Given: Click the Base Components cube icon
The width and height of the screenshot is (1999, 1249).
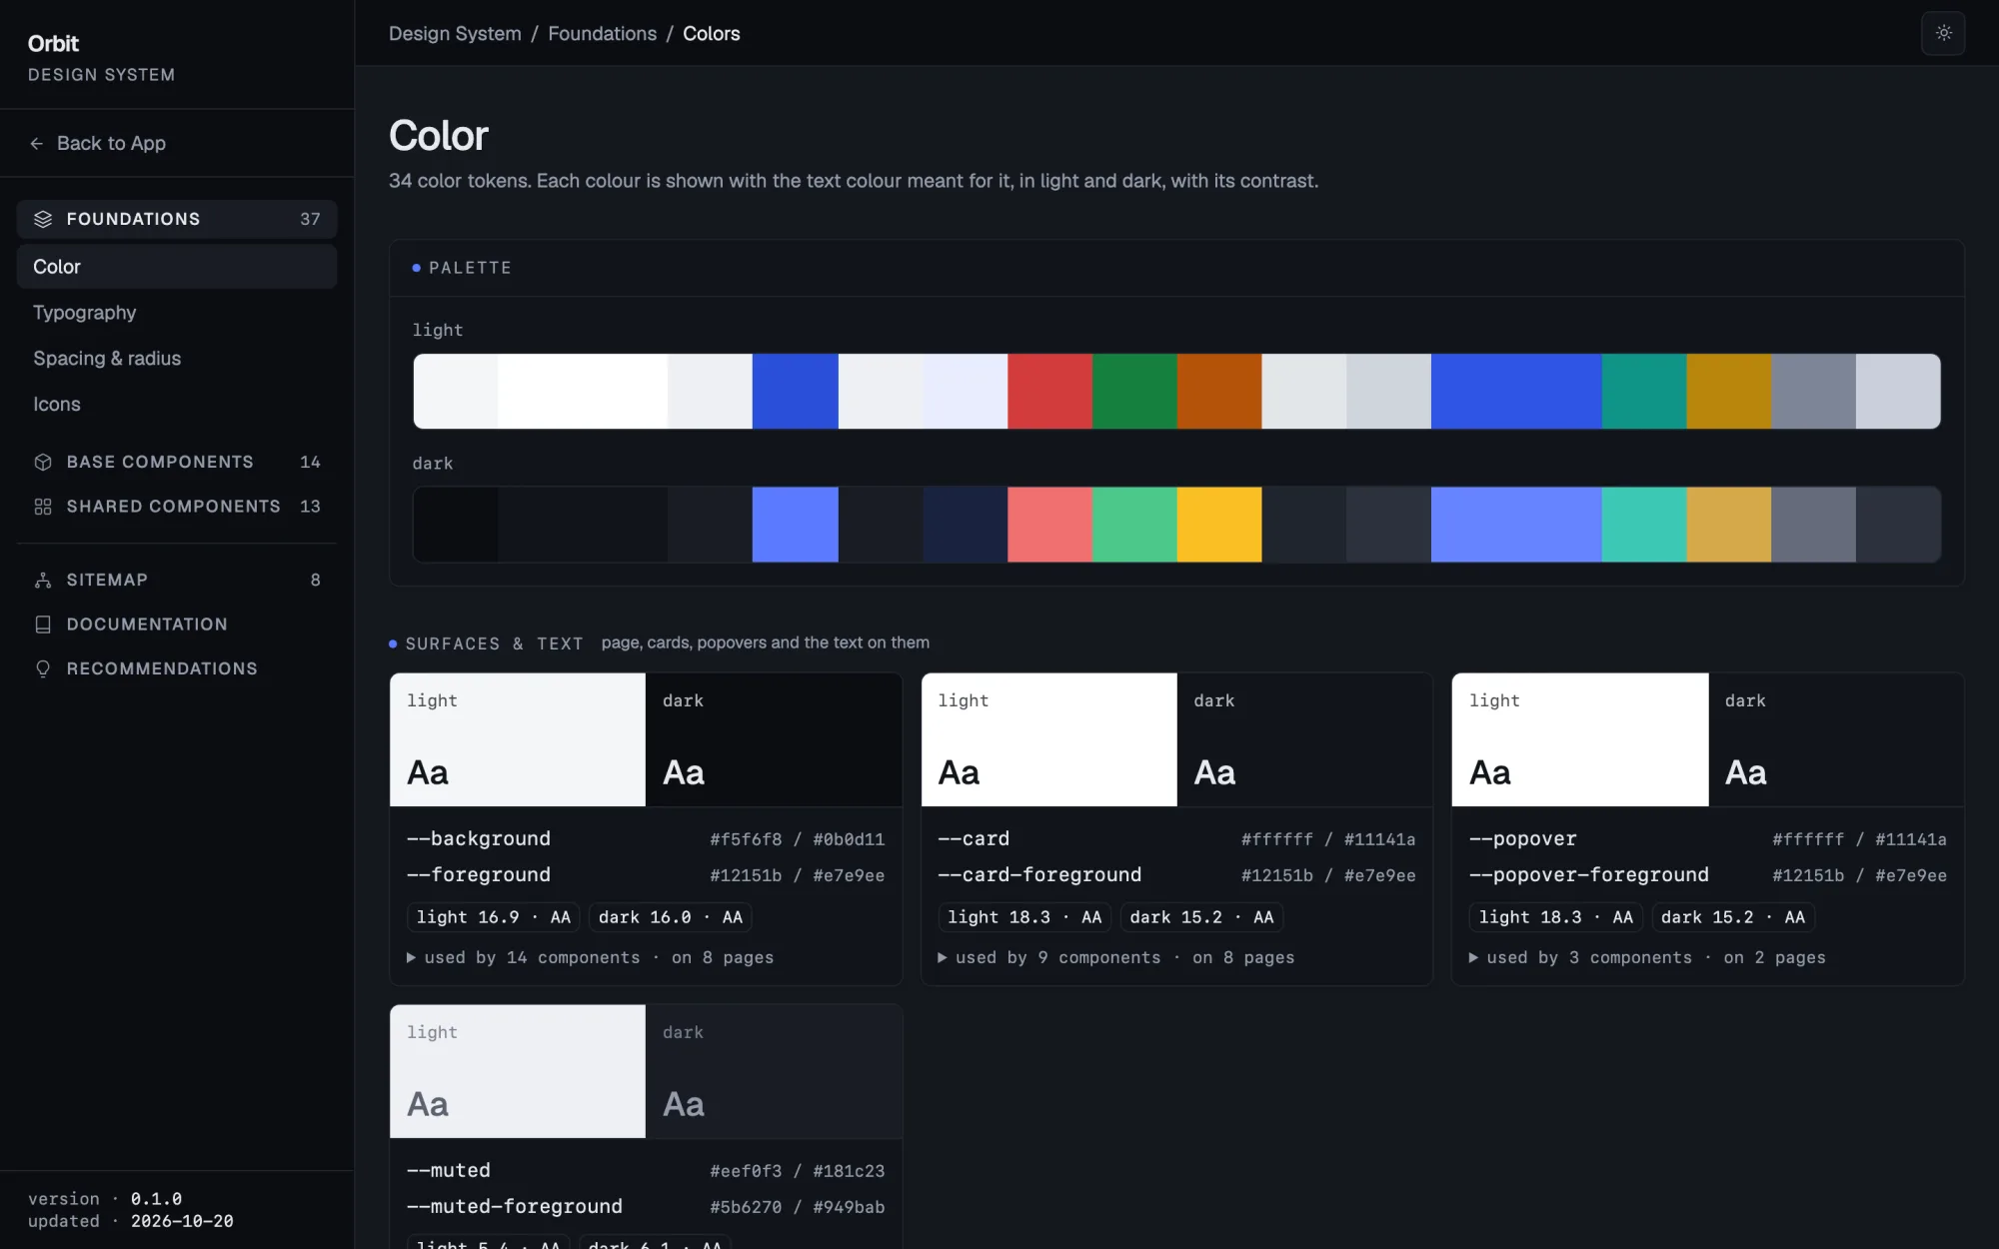Looking at the screenshot, I should 43,462.
